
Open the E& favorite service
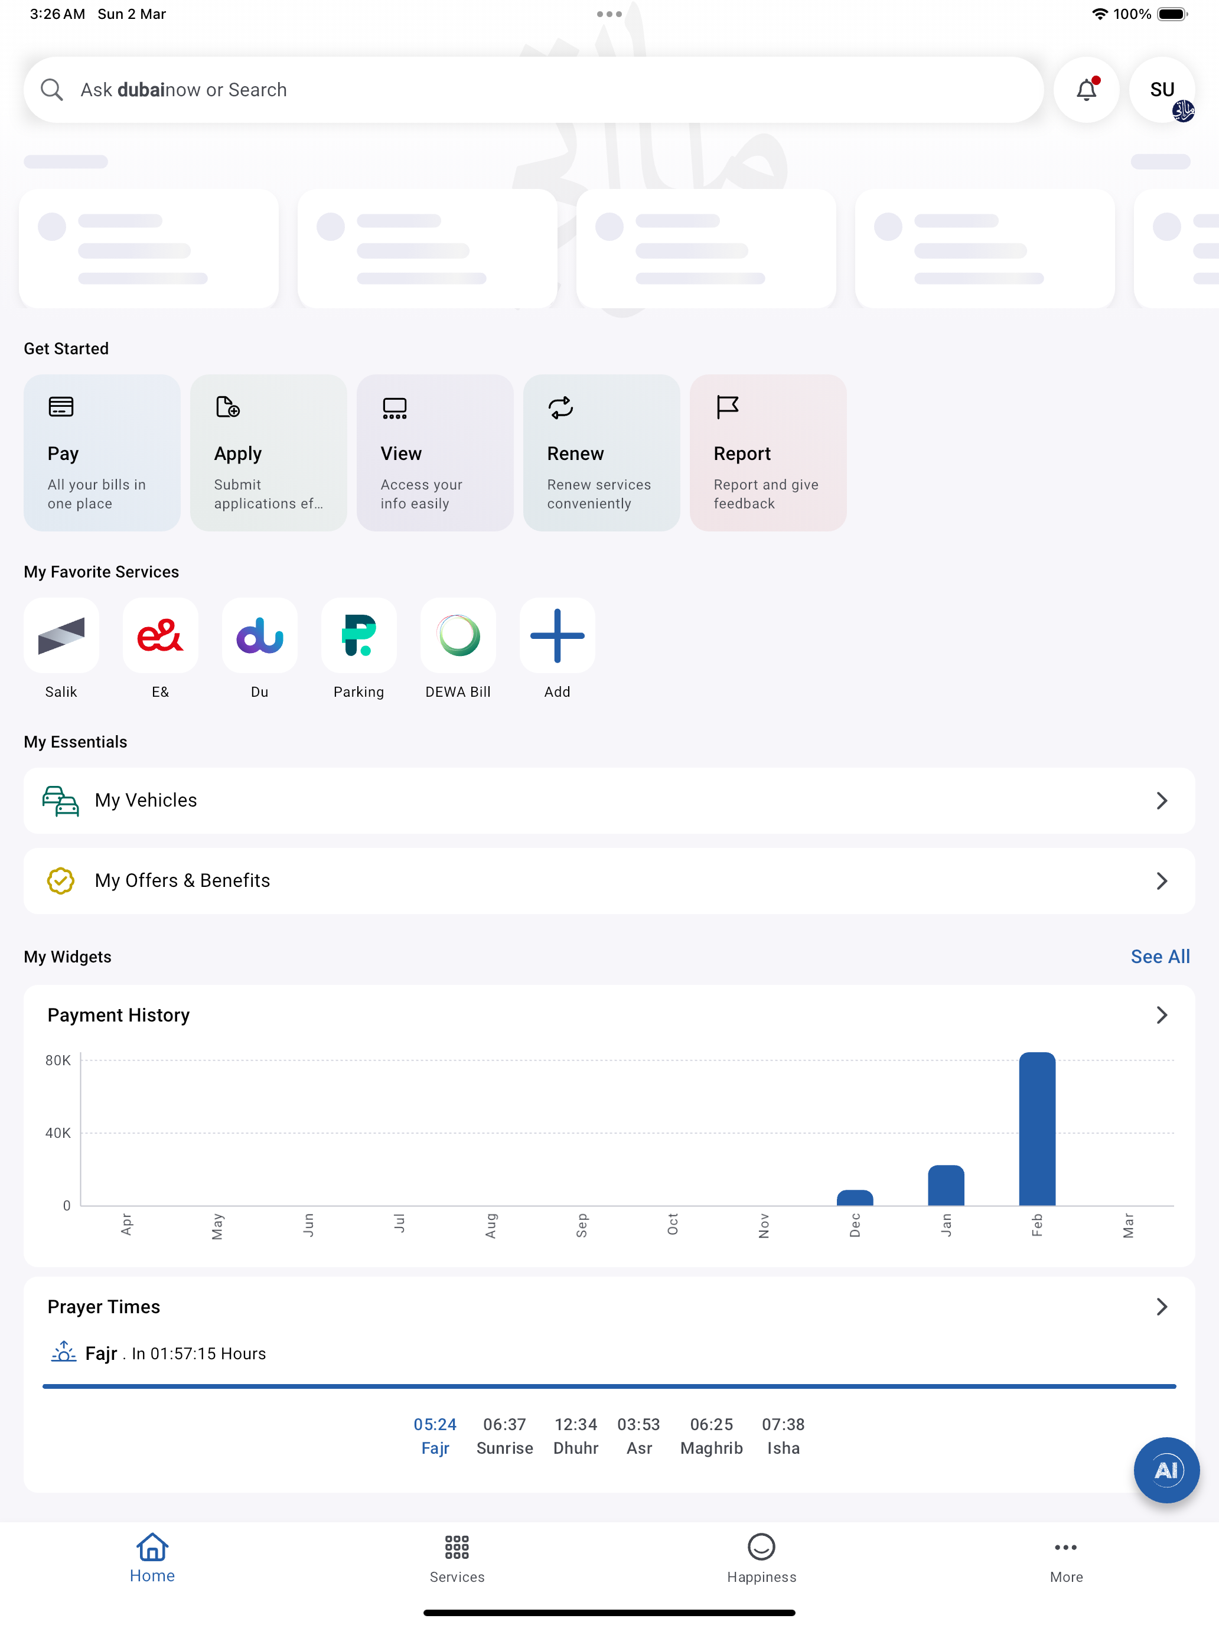point(160,635)
